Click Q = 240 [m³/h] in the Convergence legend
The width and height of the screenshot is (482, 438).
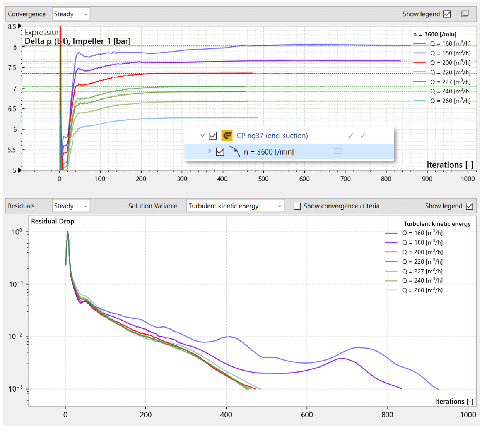[450, 91]
